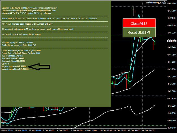Click the RSI weighted57.48482 value
177x133 pixels.
(12, 56)
